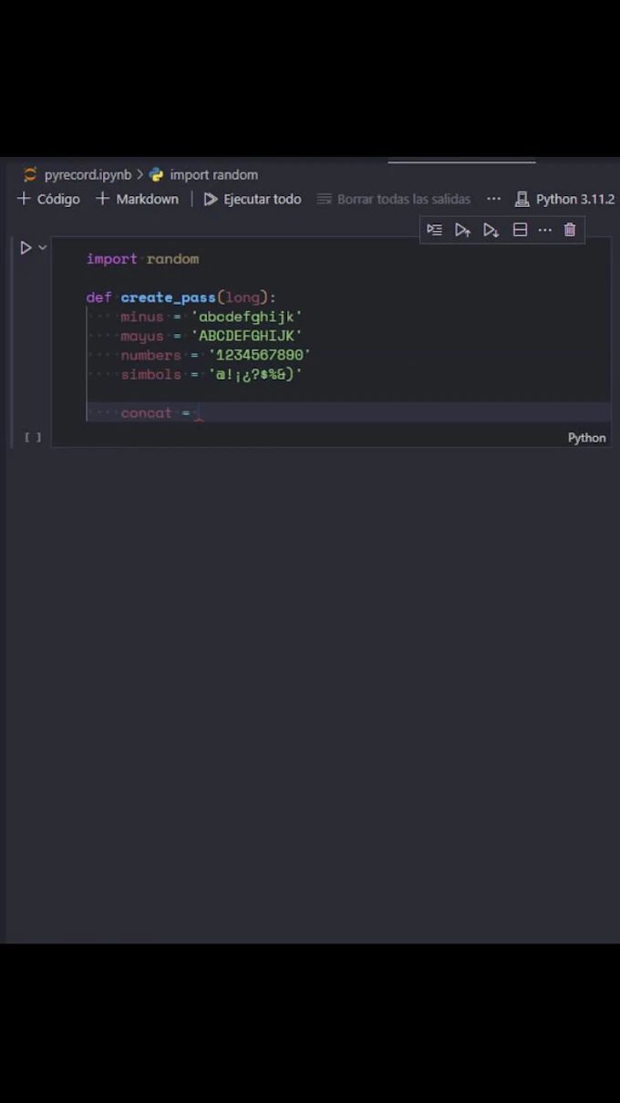The height and width of the screenshot is (1103, 620).
Task: Place cursor on the concat line
Action: 348,412
